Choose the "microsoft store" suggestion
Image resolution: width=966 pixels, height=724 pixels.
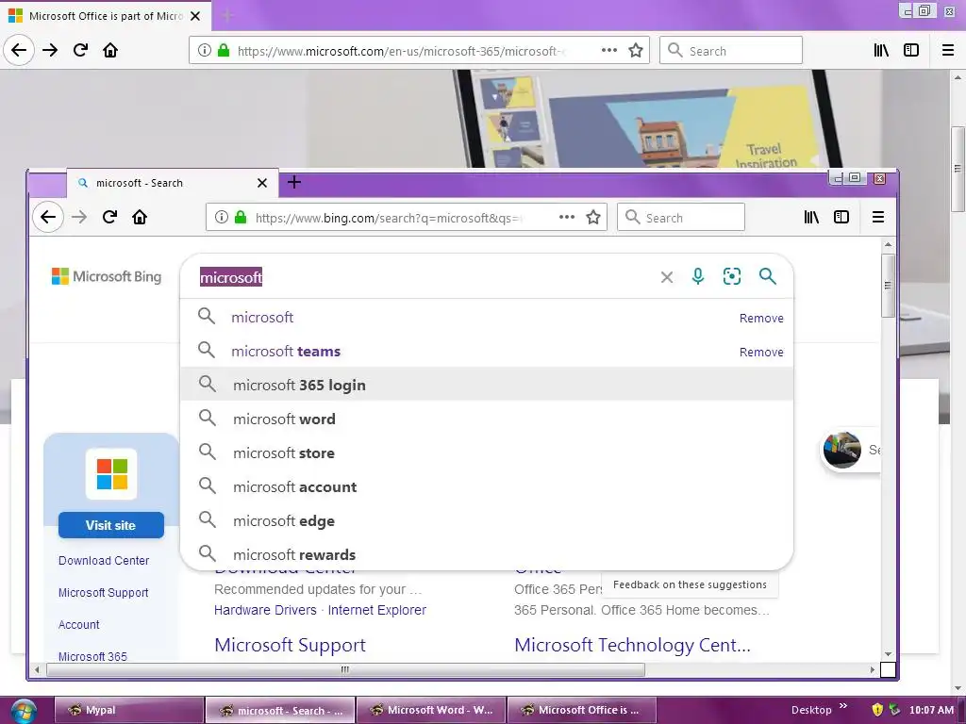[487, 452]
